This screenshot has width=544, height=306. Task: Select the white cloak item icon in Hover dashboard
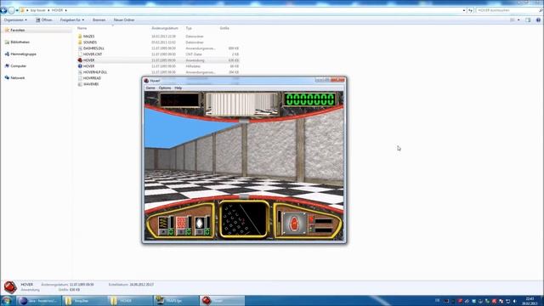(x=200, y=223)
